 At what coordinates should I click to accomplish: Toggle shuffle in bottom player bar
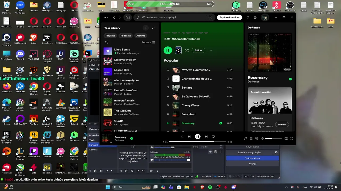coord(182,137)
